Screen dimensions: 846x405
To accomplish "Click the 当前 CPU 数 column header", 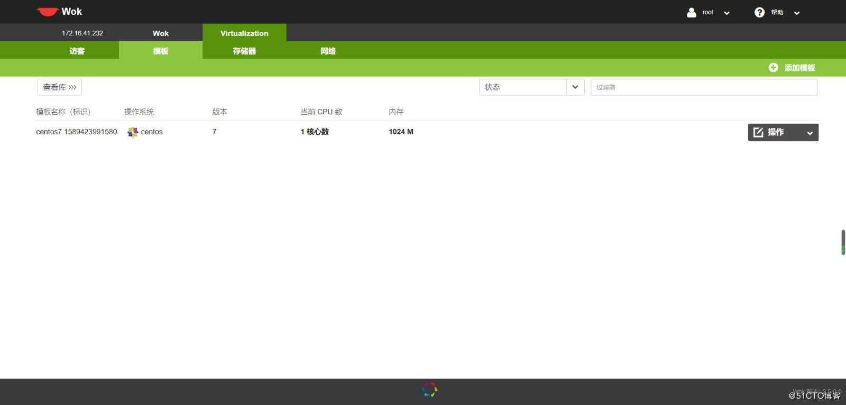I will 321,112.
